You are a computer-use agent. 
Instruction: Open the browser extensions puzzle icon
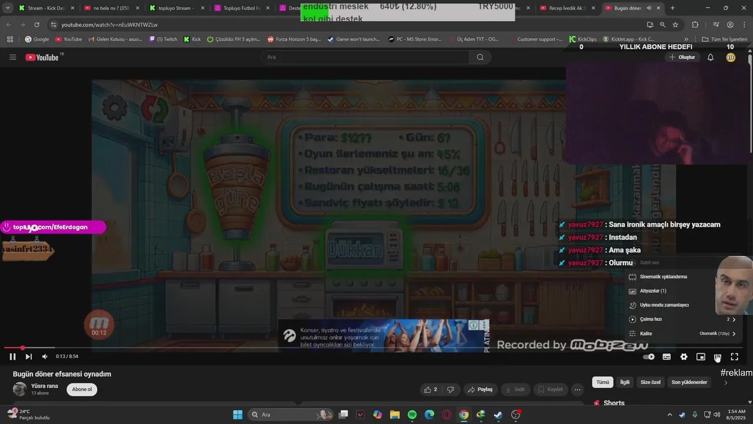point(695,25)
